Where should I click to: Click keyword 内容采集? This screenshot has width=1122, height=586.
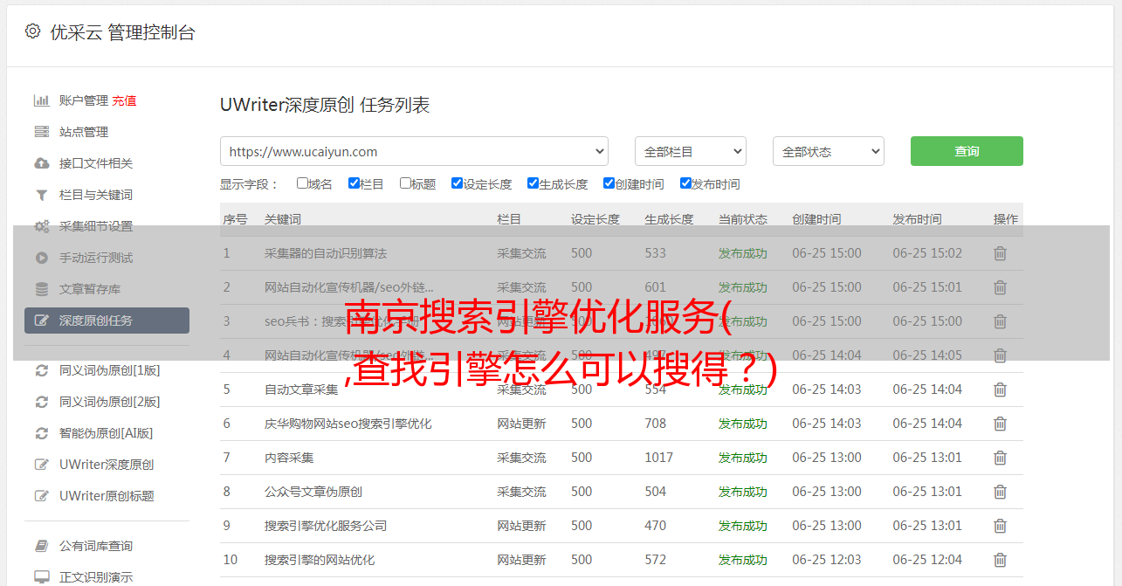click(289, 458)
